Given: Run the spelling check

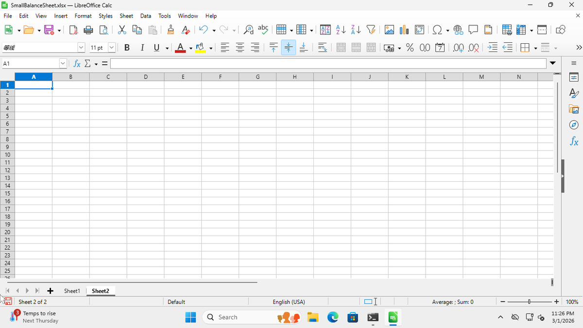Looking at the screenshot, I should 263,30.
